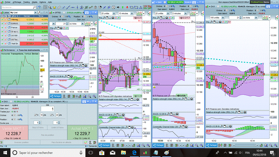Screen dimensions: 279x157
Task: Click the Qté quantity field showing 1
Action: tap(47, 109)
